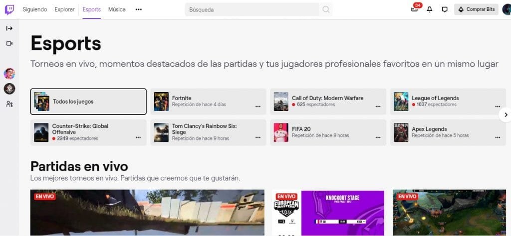Click the Comprar Bits button
The height and width of the screenshot is (236, 511).
(476, 9)
